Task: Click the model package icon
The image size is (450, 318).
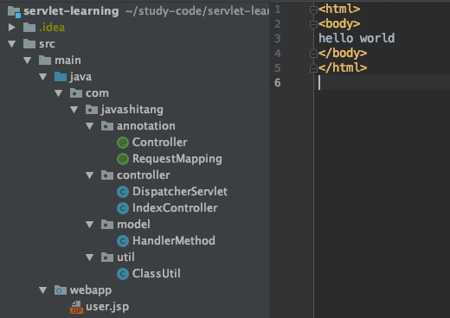Action: point(107,225)
